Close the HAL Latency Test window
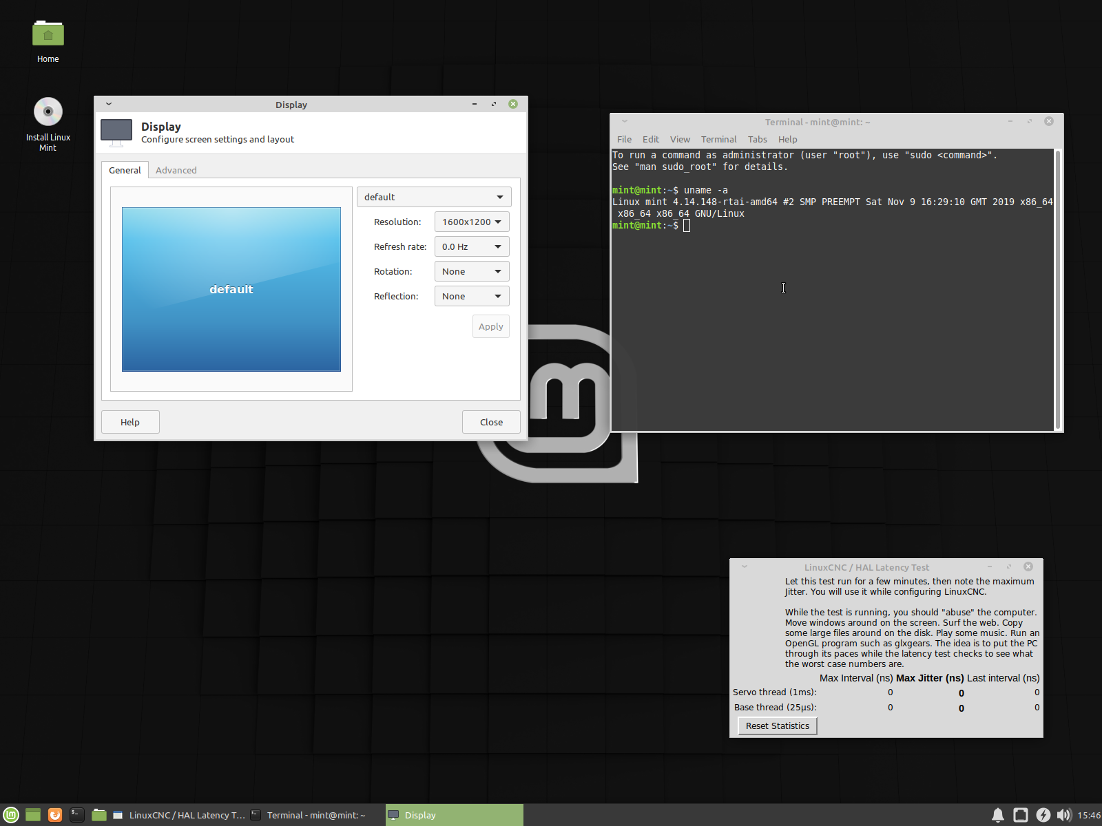 click(1028, 566)
